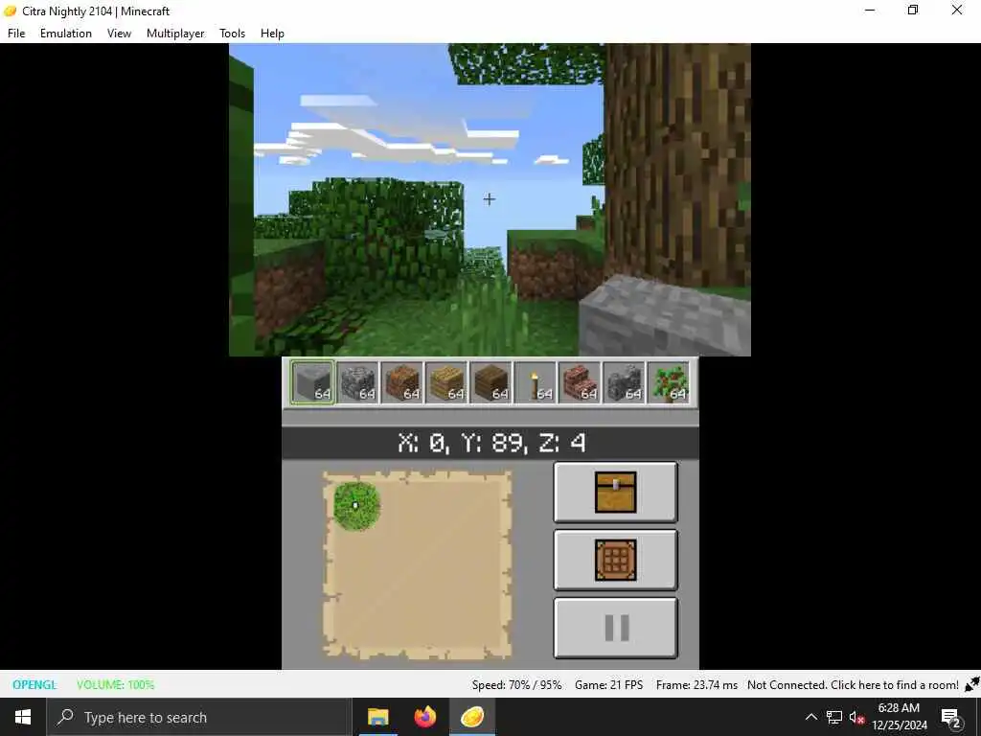Select the reddish acacia planks hotbar slot
Image resolution: width=981 pixels, height=736 pixels.
point(401,382)
